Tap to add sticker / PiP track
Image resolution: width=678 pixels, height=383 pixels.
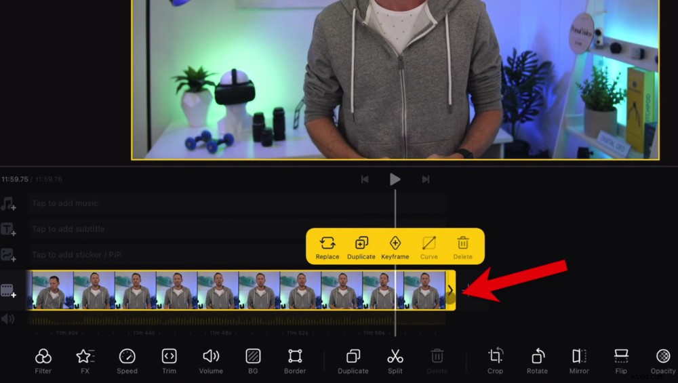[237, 255]
